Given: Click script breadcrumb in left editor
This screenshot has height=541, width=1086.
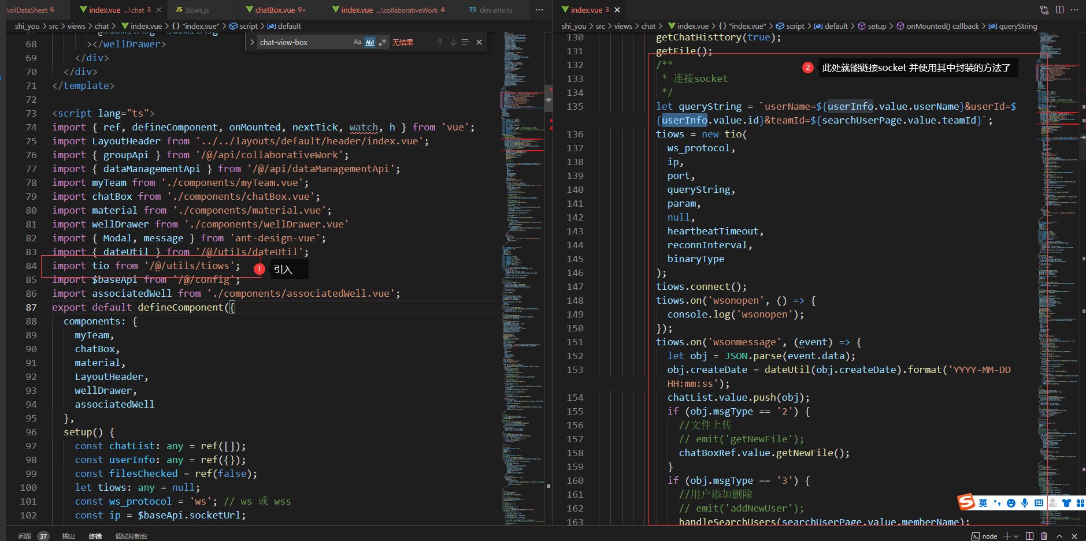Looking at the screenshot, I should [x=244, y=26].
